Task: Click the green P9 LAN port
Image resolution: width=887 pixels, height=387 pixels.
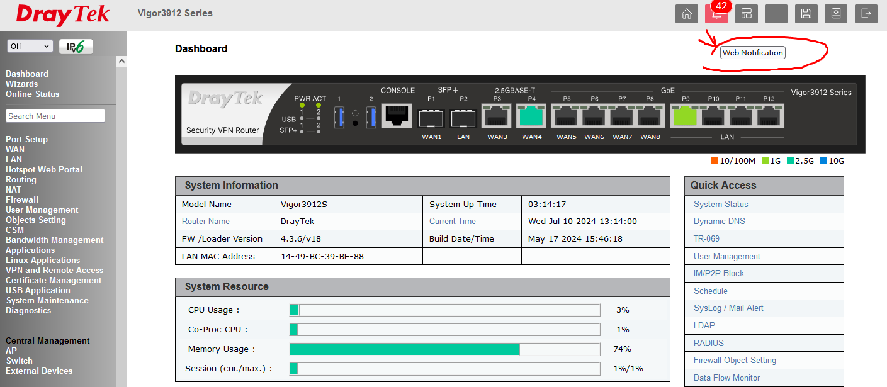Action: [686, 116]
